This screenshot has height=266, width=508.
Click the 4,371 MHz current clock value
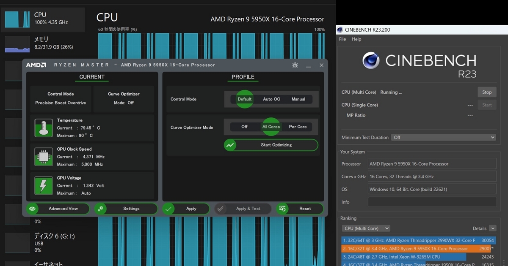tap(94, 157)
